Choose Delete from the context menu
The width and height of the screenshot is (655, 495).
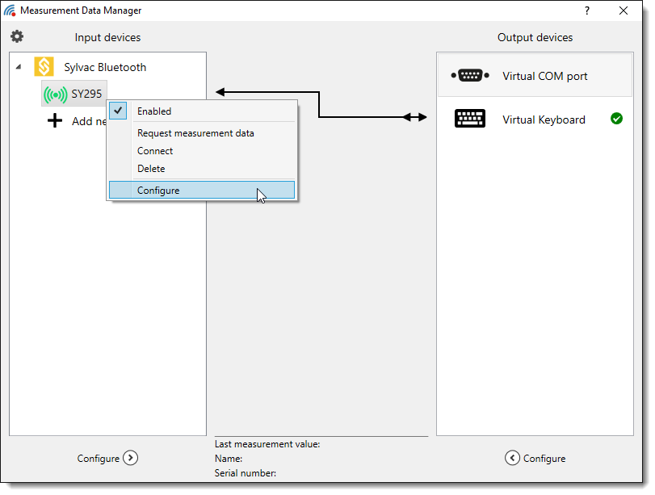pyautogui.click(x=151, y=169)
